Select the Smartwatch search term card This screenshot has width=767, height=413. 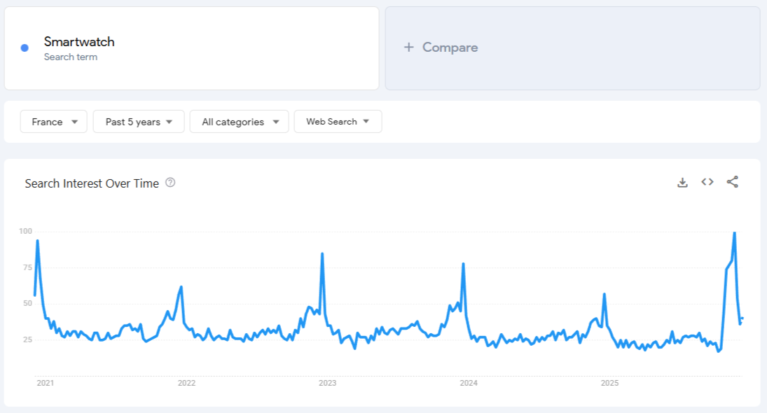(191, 47)
